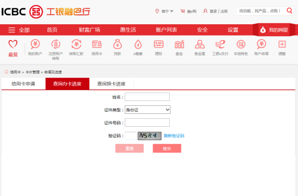This screenshot has width=298, height=196.
Task: Select 查询办卡进度 tab
Action: (x=67, y=84)
